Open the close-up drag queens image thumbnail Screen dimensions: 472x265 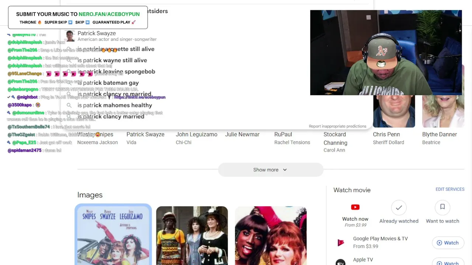coord(271,236)
